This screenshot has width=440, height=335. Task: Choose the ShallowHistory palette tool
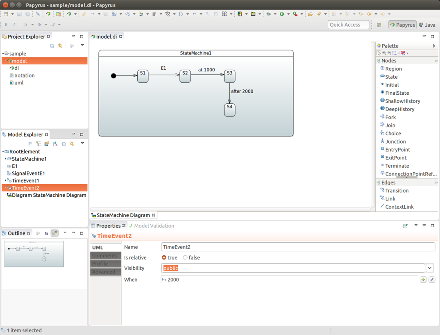point(400,101)
